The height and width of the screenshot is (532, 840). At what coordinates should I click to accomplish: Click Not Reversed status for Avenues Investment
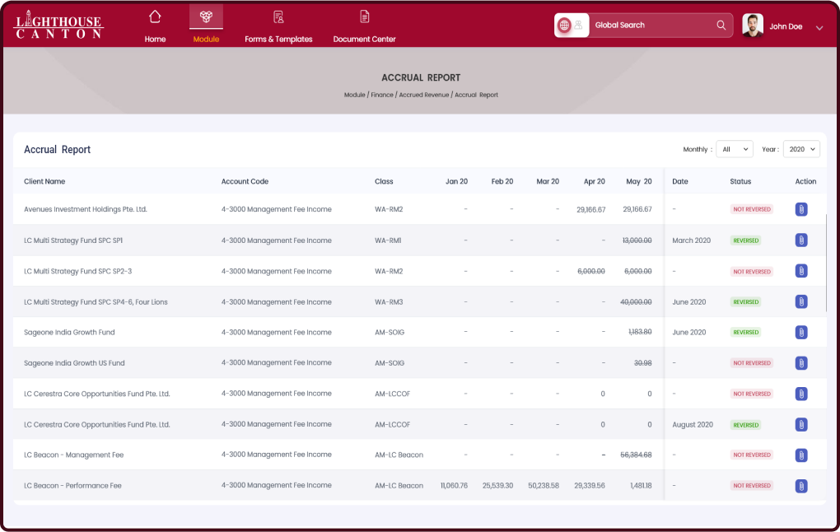pos(752,209)
